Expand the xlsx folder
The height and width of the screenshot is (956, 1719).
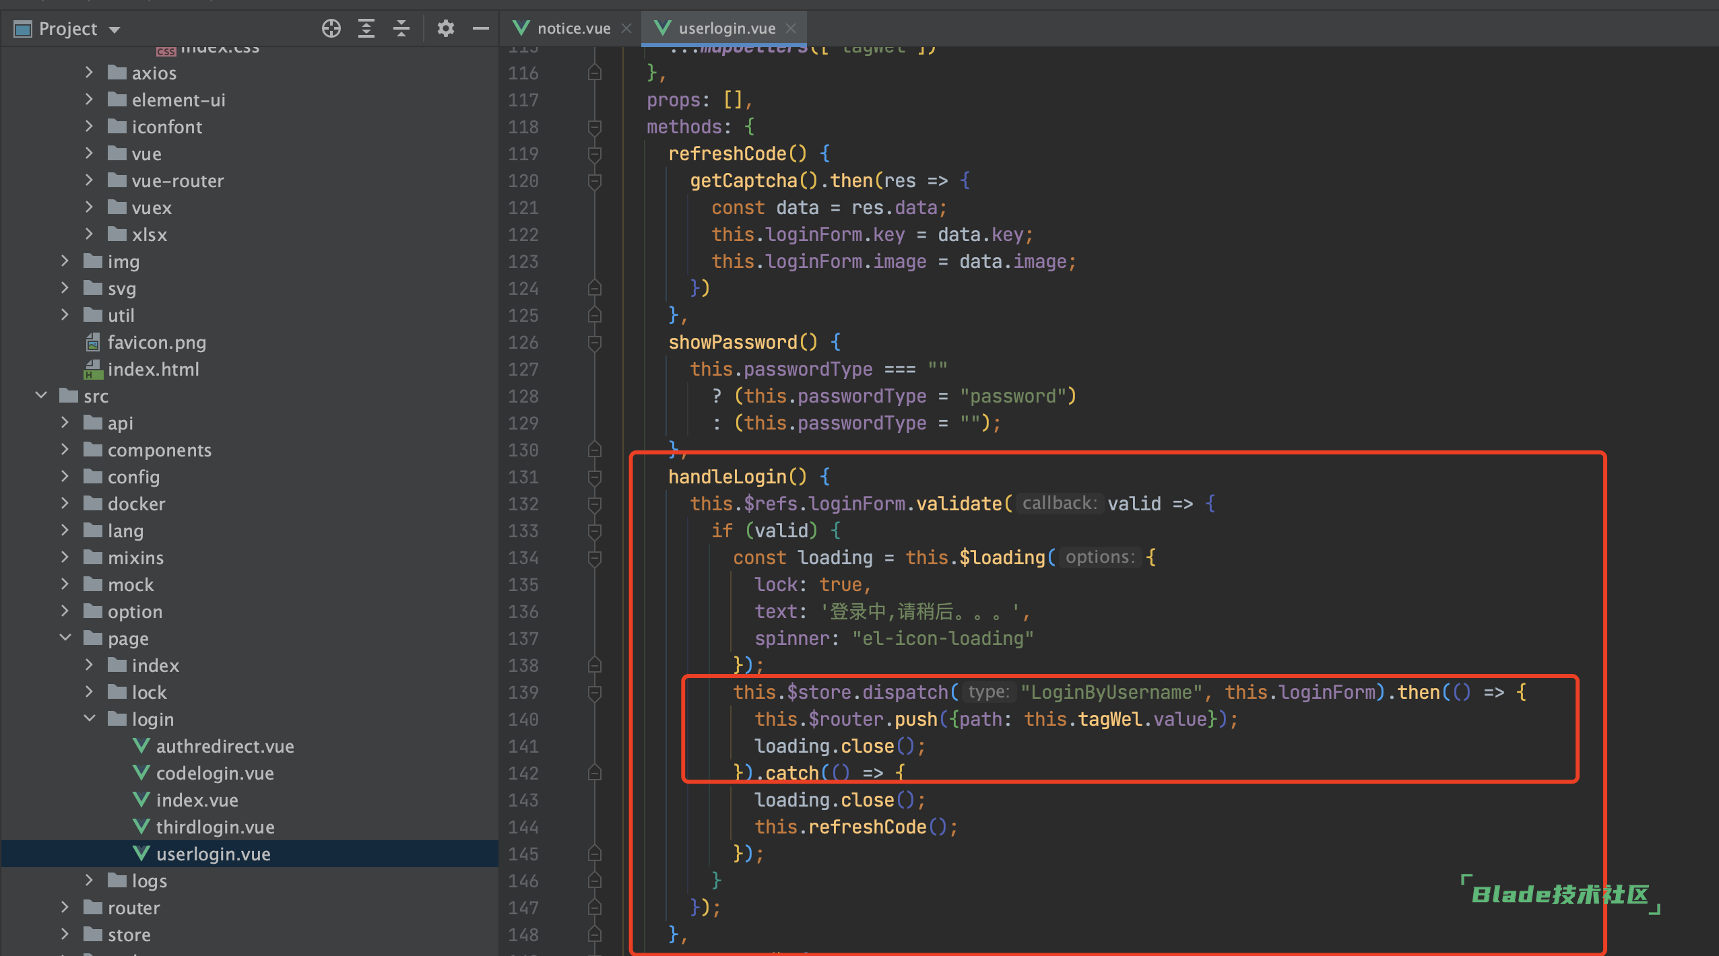88,234
